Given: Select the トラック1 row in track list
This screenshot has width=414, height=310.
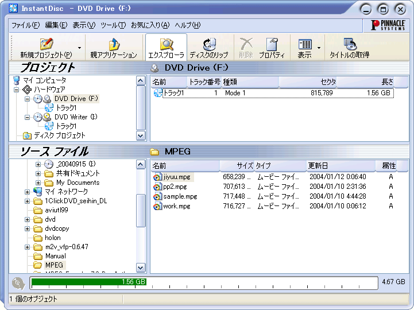Looking at the screenshot, I should tap(273, 93).
